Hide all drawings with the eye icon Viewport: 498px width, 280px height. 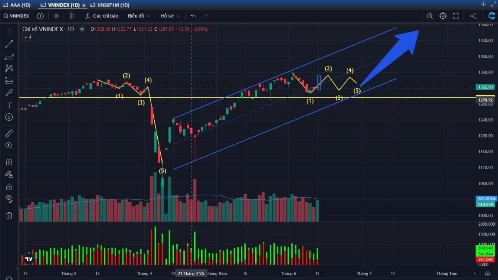click(9, 199)
